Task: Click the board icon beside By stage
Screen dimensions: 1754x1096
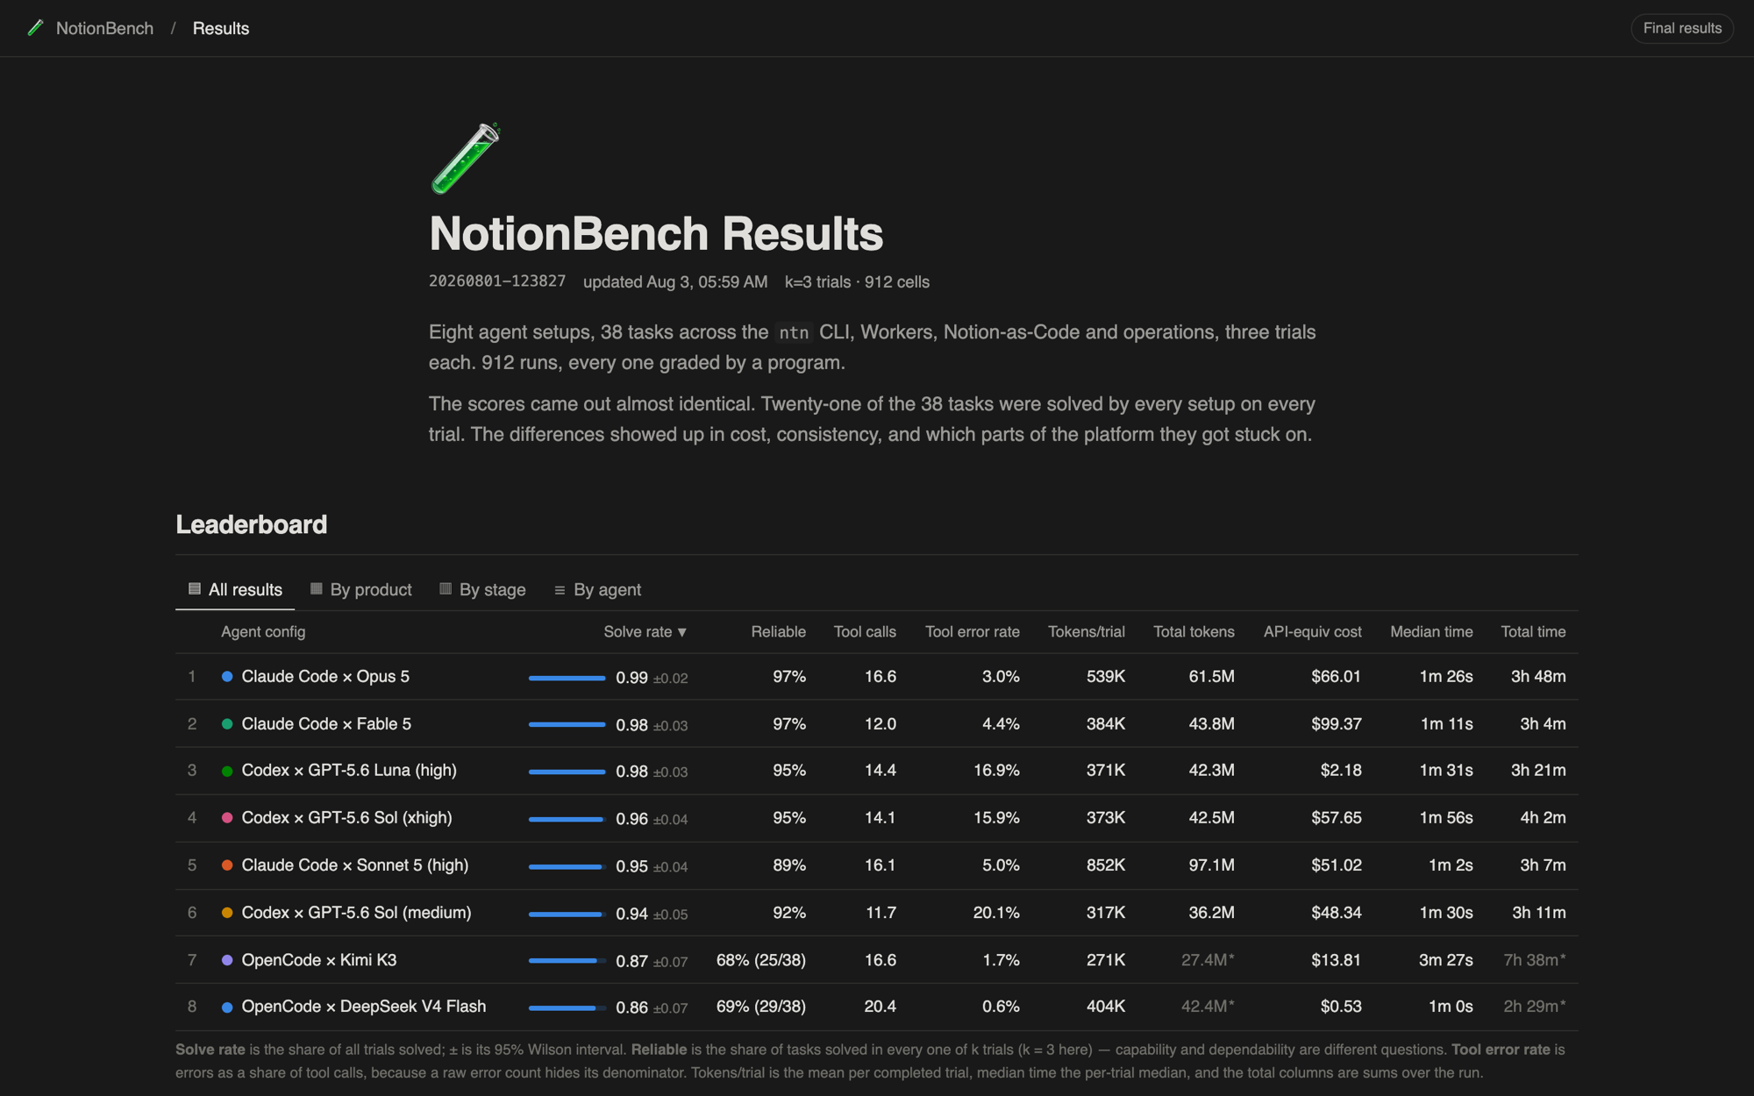Action: pos(446,588)
